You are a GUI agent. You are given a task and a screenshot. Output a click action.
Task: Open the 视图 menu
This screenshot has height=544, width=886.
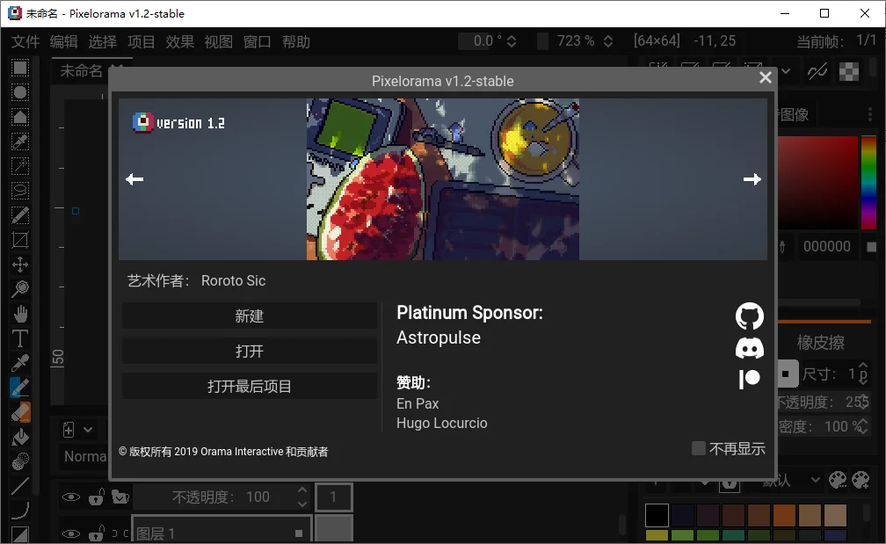(218, 42)
